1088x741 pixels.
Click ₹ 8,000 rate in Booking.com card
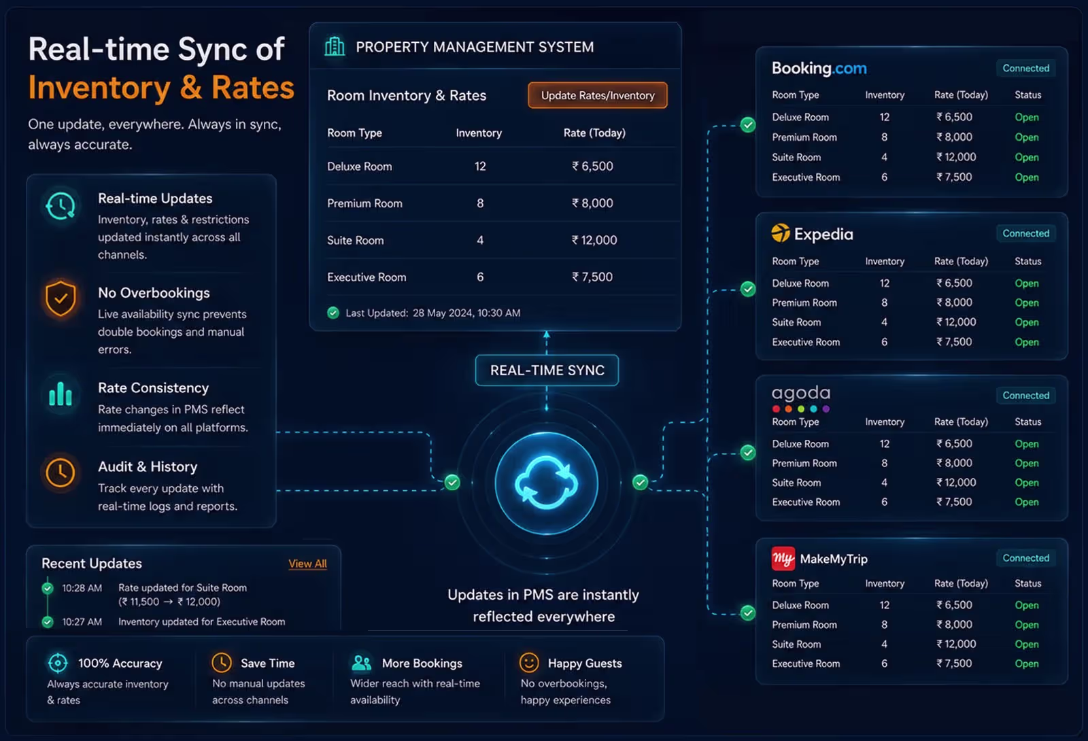pos(954,137)
